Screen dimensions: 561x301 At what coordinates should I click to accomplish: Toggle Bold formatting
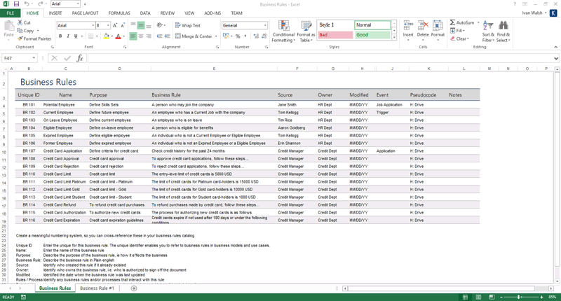tap(60, 36)
